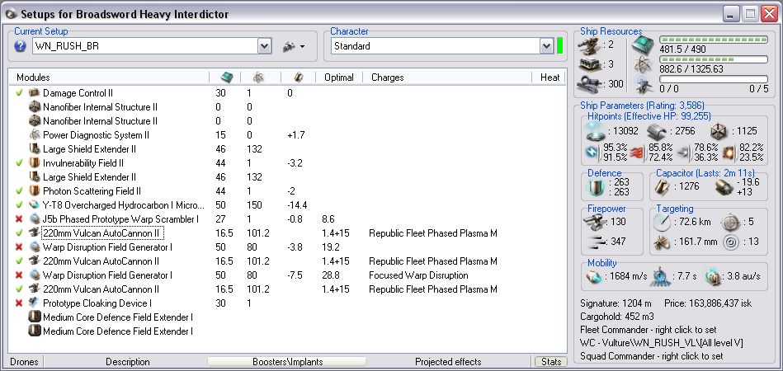Click the shield hitpoints icon showing 13092

tap(595, 131)
